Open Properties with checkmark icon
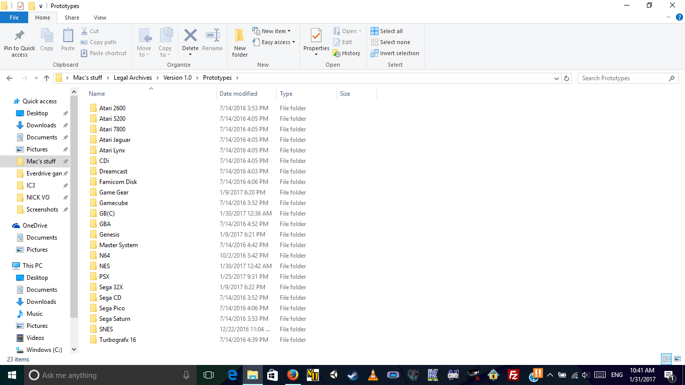685x385 pixels. point(316,36)
